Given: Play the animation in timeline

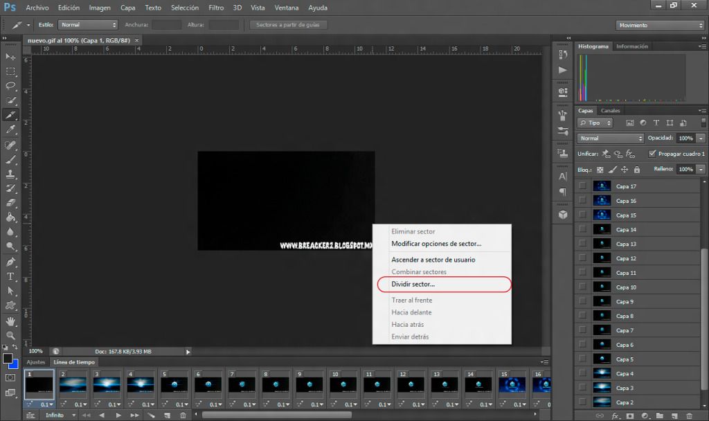Looking at the screenshot, I should 118,415.
